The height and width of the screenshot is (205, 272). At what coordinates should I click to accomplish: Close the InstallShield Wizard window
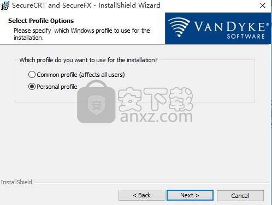coord(263,5)
